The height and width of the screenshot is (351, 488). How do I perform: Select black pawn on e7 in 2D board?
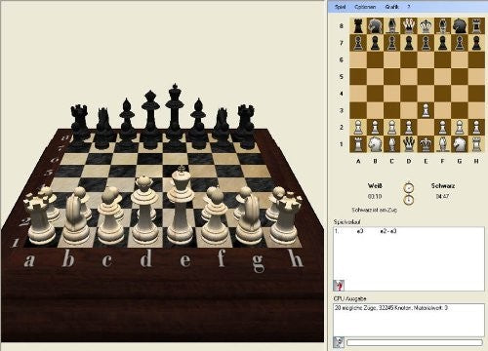(426, 43)
